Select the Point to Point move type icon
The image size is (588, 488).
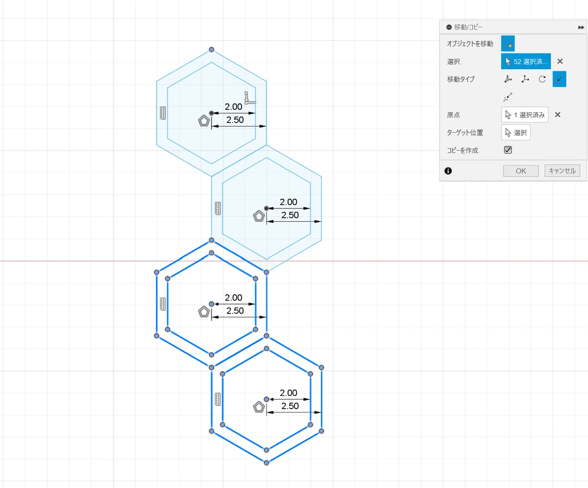[x=560, y=79]
